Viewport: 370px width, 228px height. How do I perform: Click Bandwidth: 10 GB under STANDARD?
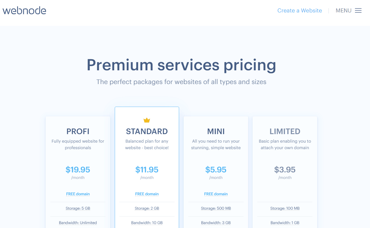click(147, 222)
